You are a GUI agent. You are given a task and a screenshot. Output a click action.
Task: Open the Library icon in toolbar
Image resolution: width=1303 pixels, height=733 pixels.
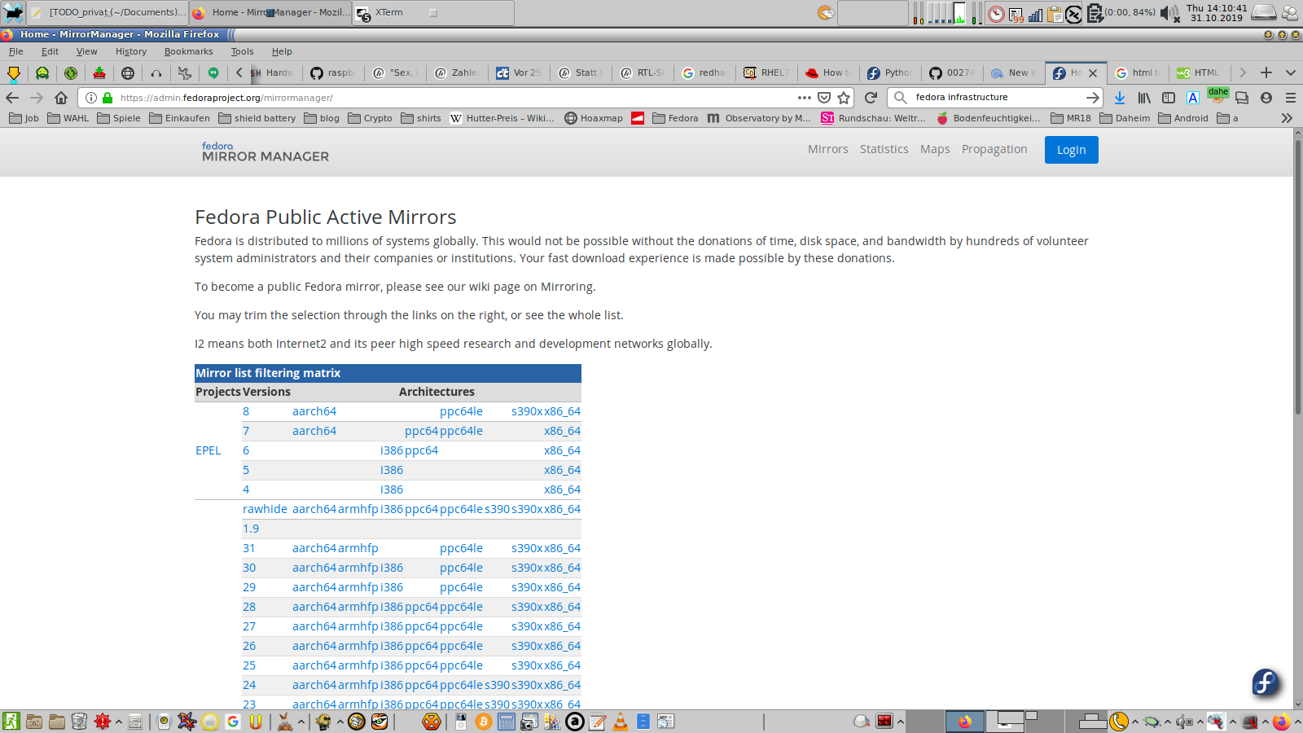coord(1144,98)
